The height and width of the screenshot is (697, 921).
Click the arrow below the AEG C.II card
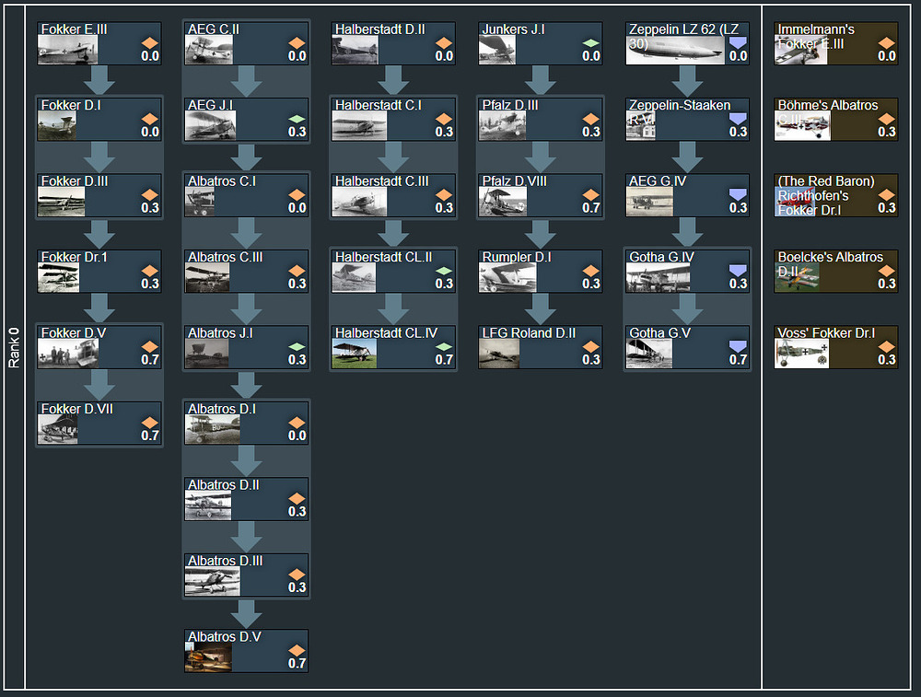coord(246,80)
